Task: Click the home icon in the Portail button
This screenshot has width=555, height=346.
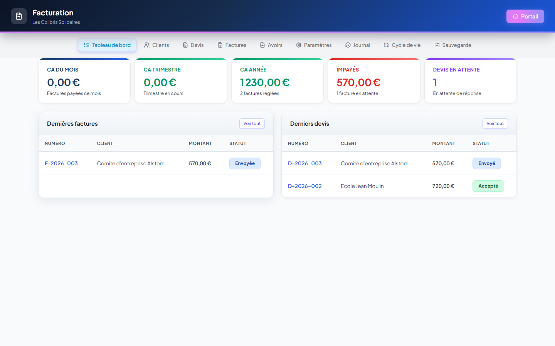Action: click(516, 17)
